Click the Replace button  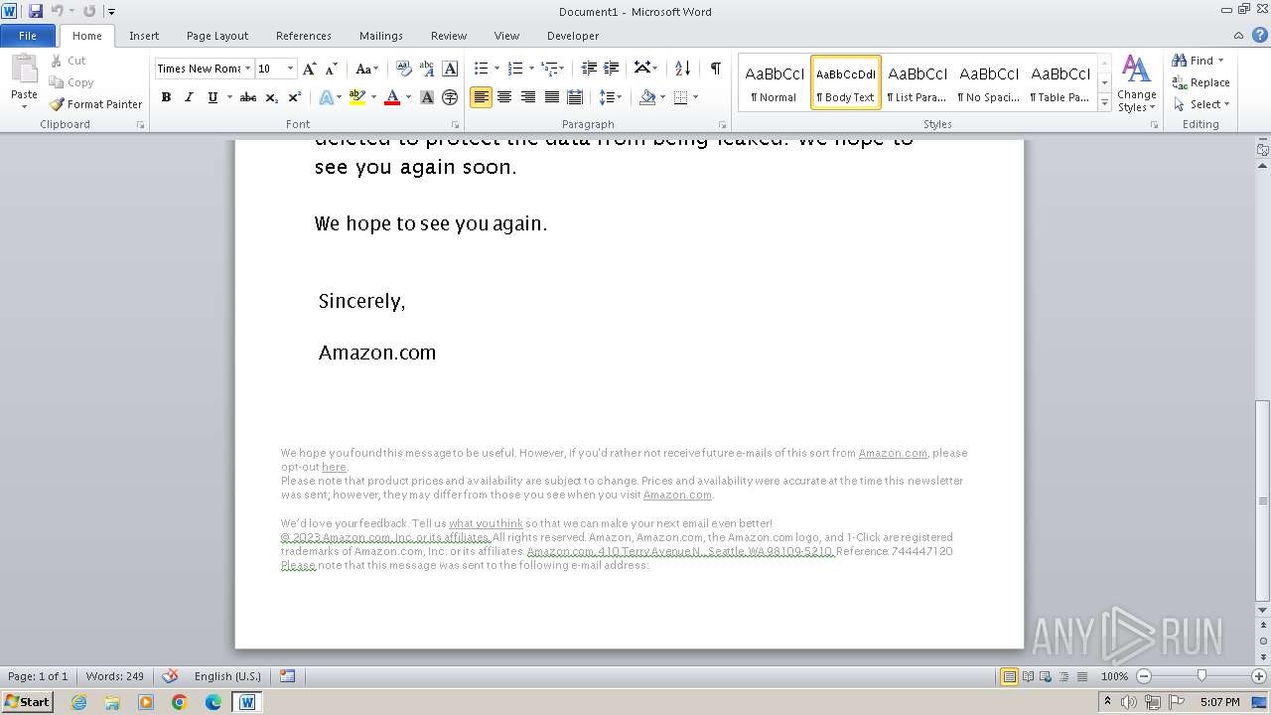coord(1200,82)
